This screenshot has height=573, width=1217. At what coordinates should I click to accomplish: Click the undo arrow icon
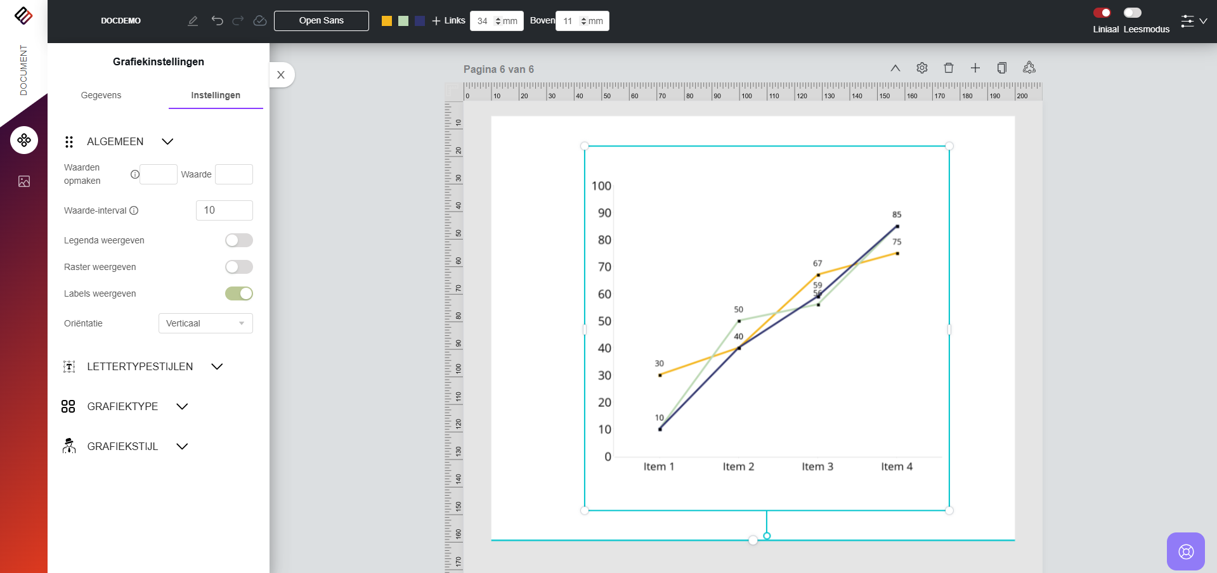click(x=217, y=21)
